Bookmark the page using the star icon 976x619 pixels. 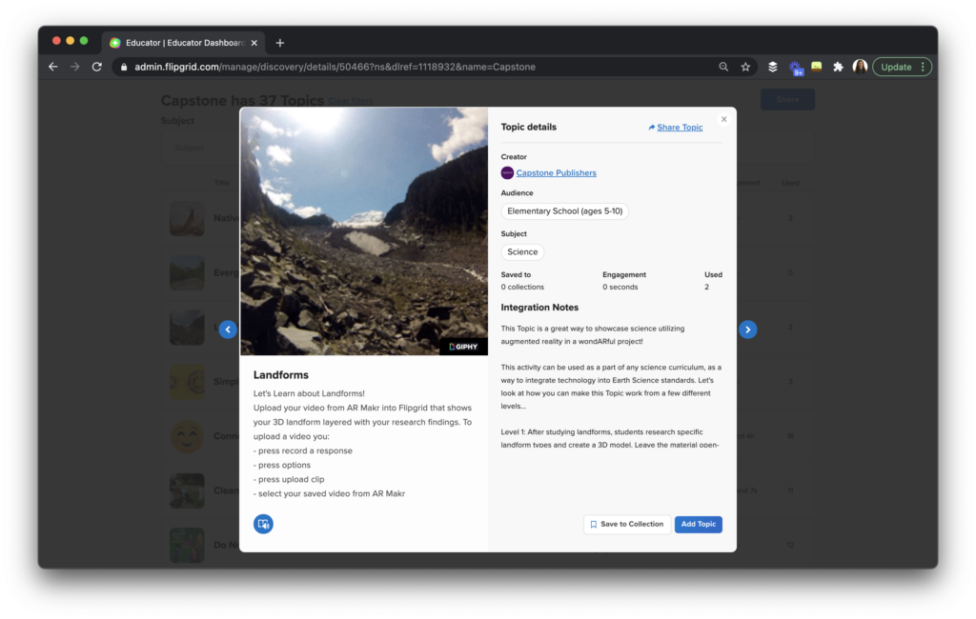744,67
